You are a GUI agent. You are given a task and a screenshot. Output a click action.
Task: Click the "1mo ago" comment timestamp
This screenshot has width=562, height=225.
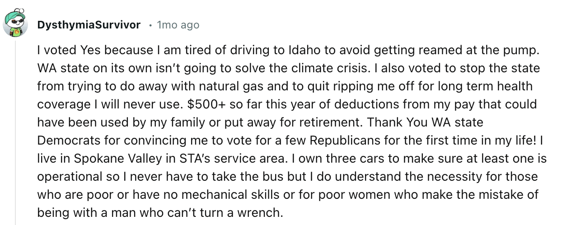pyautogui.click(x=178, y=25)
